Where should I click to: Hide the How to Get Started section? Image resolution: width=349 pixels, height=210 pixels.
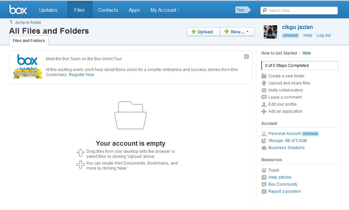coord(307,53)
